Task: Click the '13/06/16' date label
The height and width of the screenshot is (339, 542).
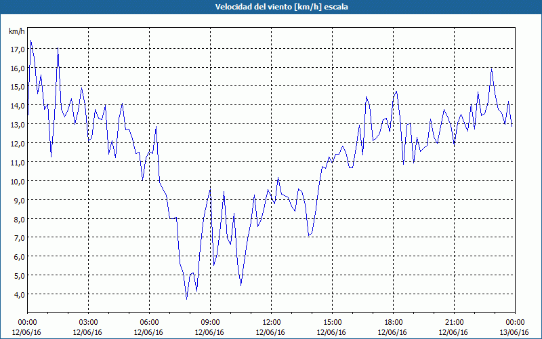Action: click(514, 332)
